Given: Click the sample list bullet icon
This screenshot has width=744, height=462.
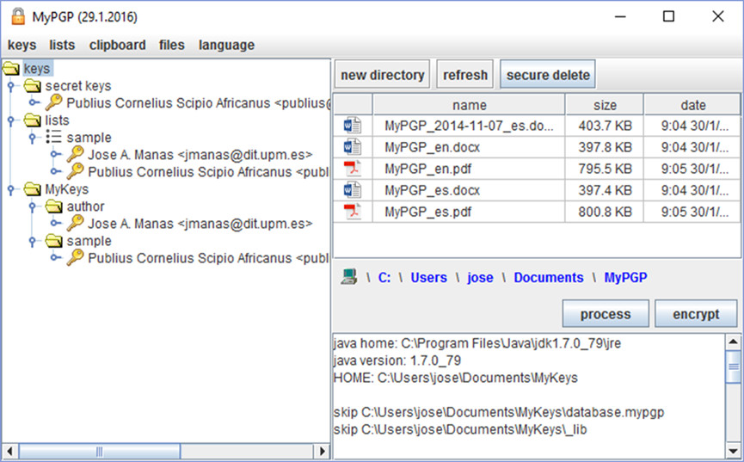Looking at the screenshot, I should (x=53, y=137).
